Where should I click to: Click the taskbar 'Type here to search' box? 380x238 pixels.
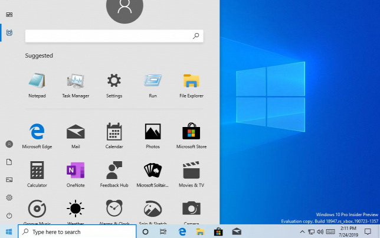click(77, 232)
